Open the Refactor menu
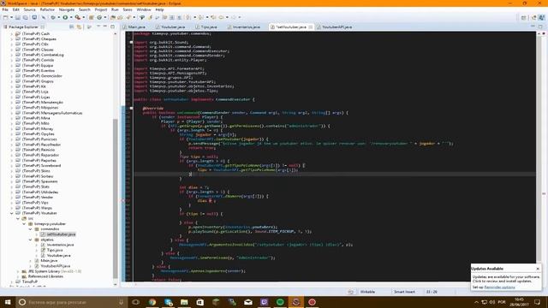Viewport: 548px width, 308px height. 47,9
